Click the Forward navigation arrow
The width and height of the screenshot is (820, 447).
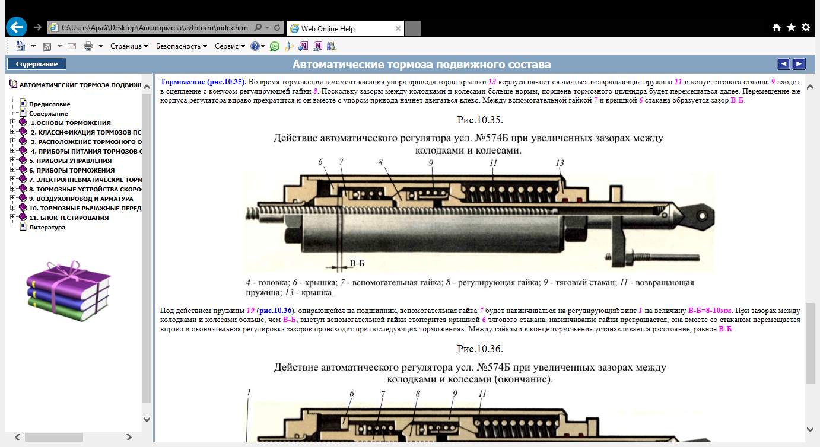[38, 27]
